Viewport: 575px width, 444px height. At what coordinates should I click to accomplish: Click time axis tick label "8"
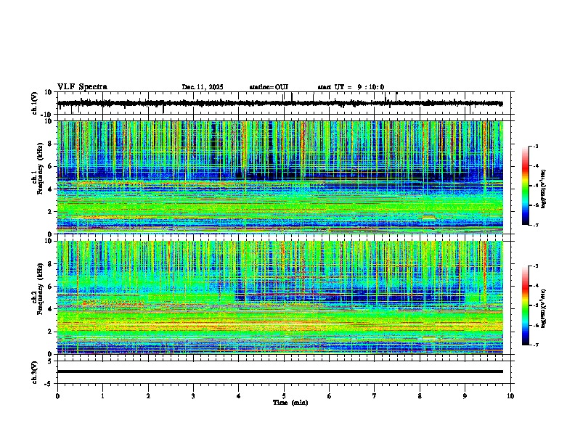[x=420, y=396]
